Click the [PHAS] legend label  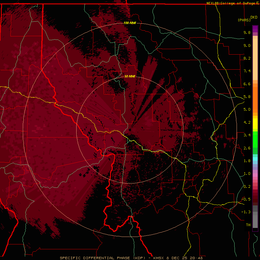[244, 20]
